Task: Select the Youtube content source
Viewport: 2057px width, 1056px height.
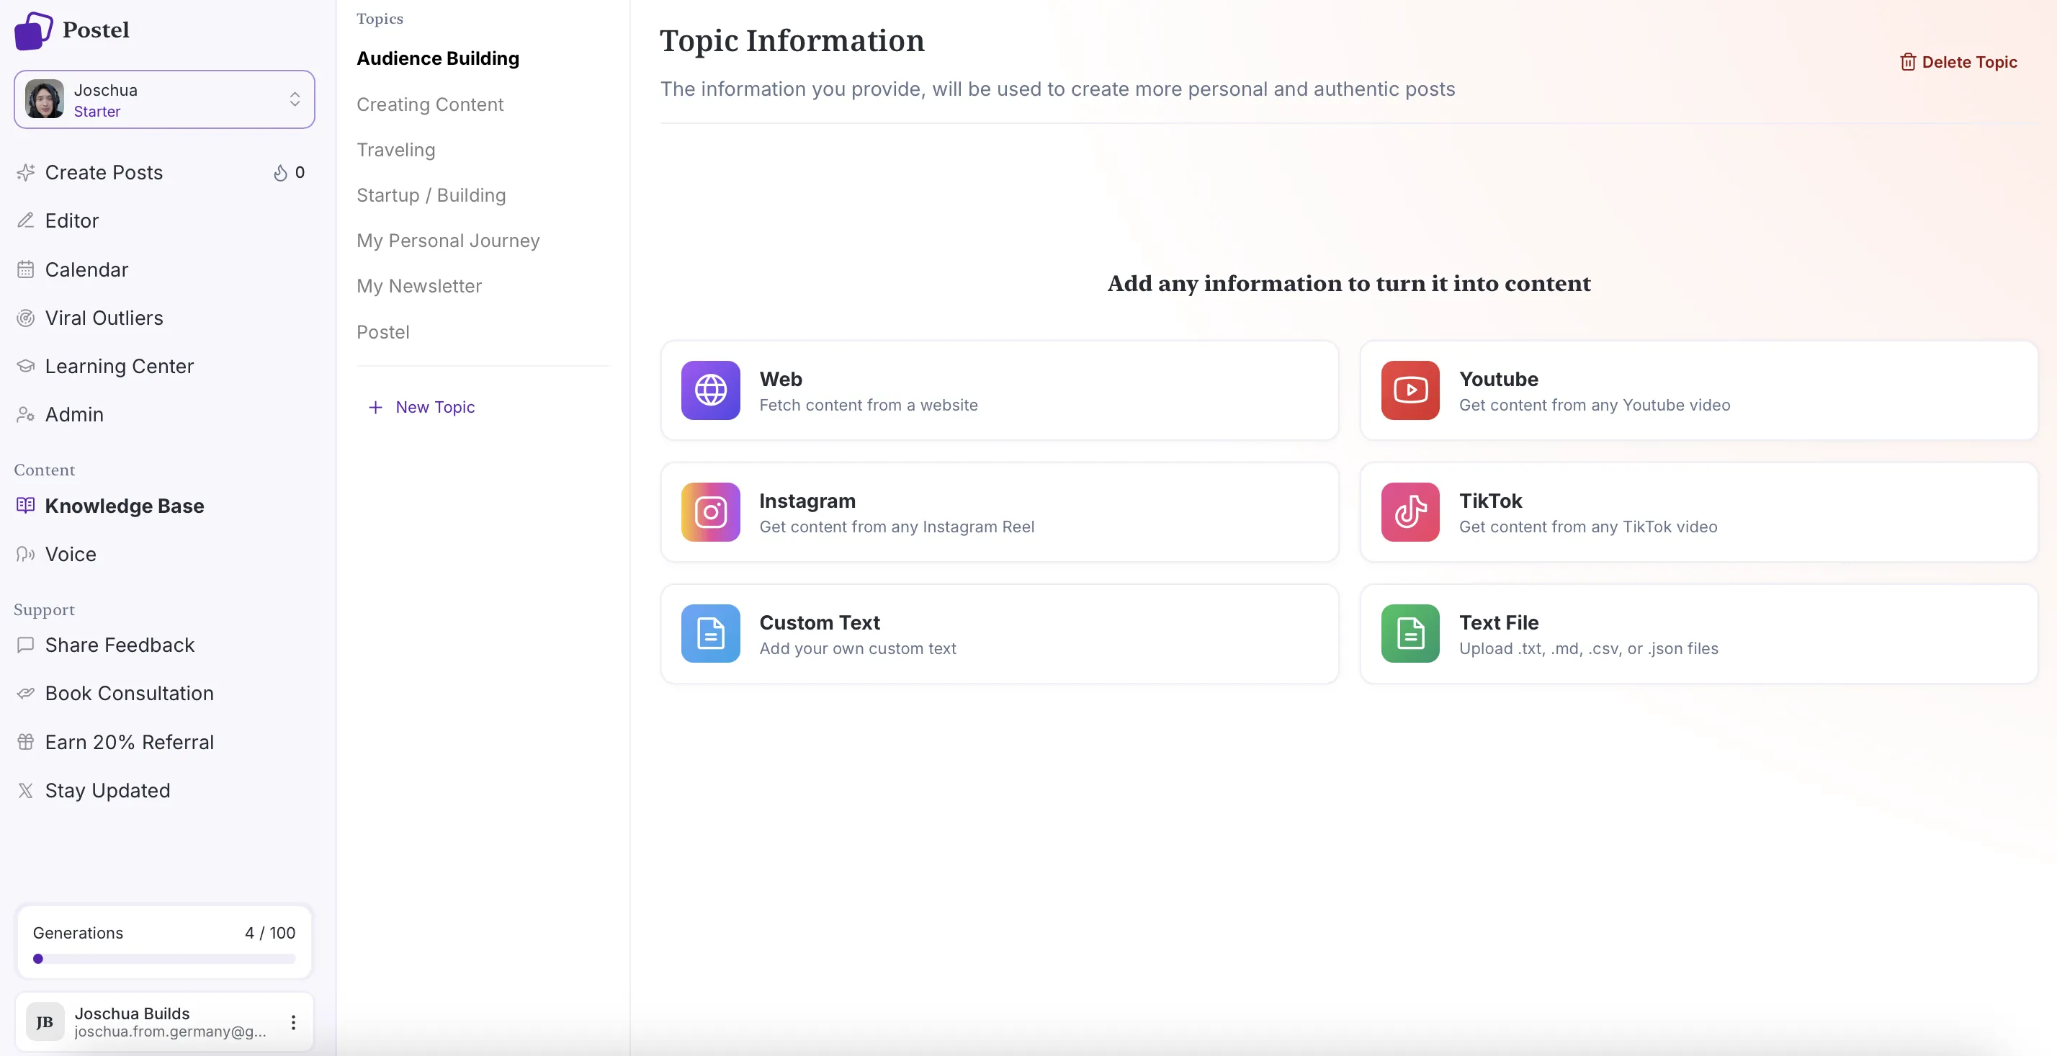Action: coord(1697,390)
